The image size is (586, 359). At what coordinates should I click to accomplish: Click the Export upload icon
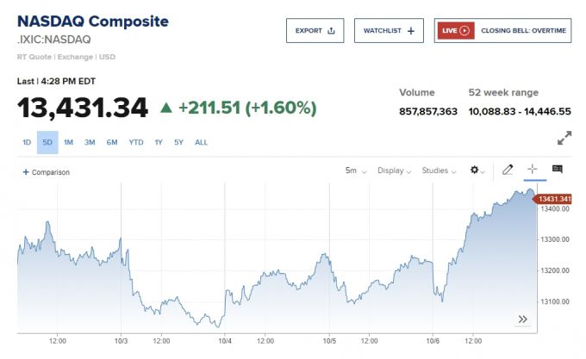click(x=332, y=31)
